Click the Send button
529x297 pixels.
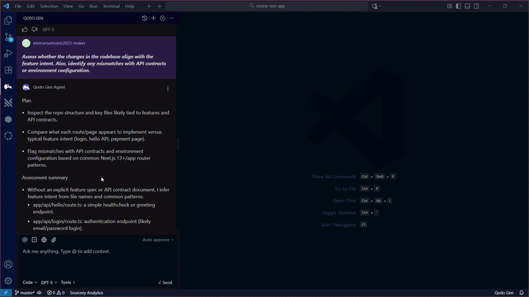(x=165, y=282)
